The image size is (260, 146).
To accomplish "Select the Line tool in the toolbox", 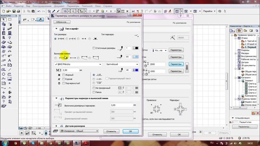I will pos(10,70).
